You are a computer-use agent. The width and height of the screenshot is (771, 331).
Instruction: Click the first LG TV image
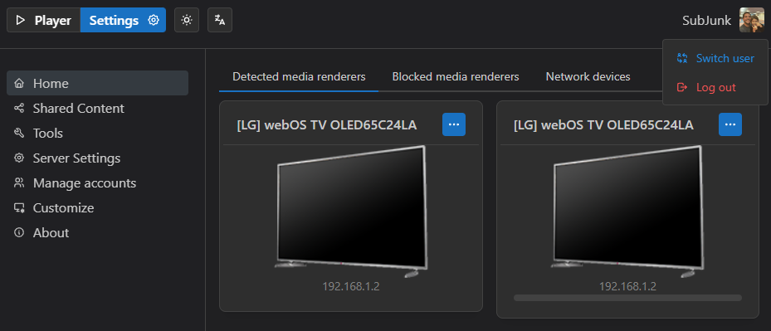tap(351, 212)
